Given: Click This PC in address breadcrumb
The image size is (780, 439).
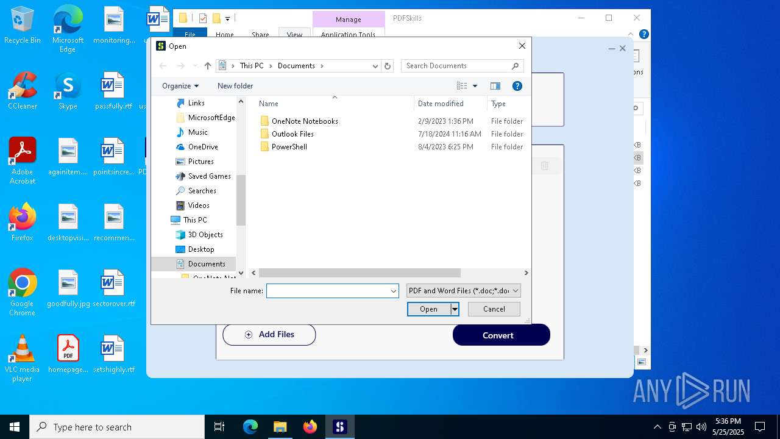Looking at the screenshot, I should click(252, 66).
